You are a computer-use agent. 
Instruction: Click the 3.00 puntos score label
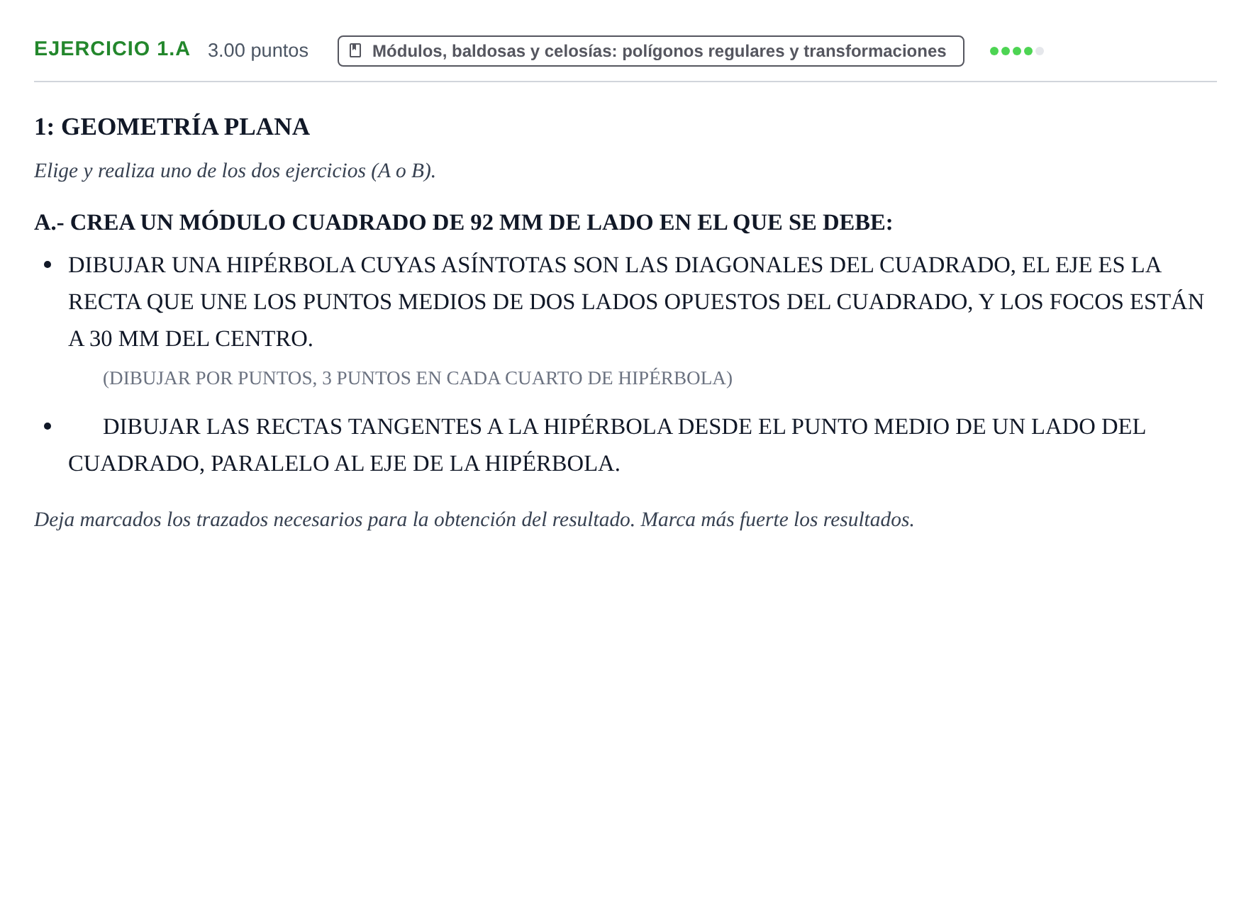[258, 50]
